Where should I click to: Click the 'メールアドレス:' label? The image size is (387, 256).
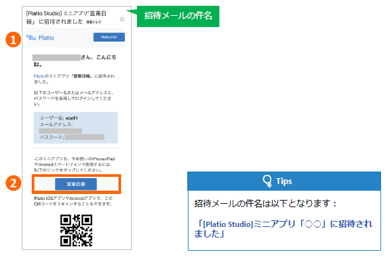click(56, 125)
